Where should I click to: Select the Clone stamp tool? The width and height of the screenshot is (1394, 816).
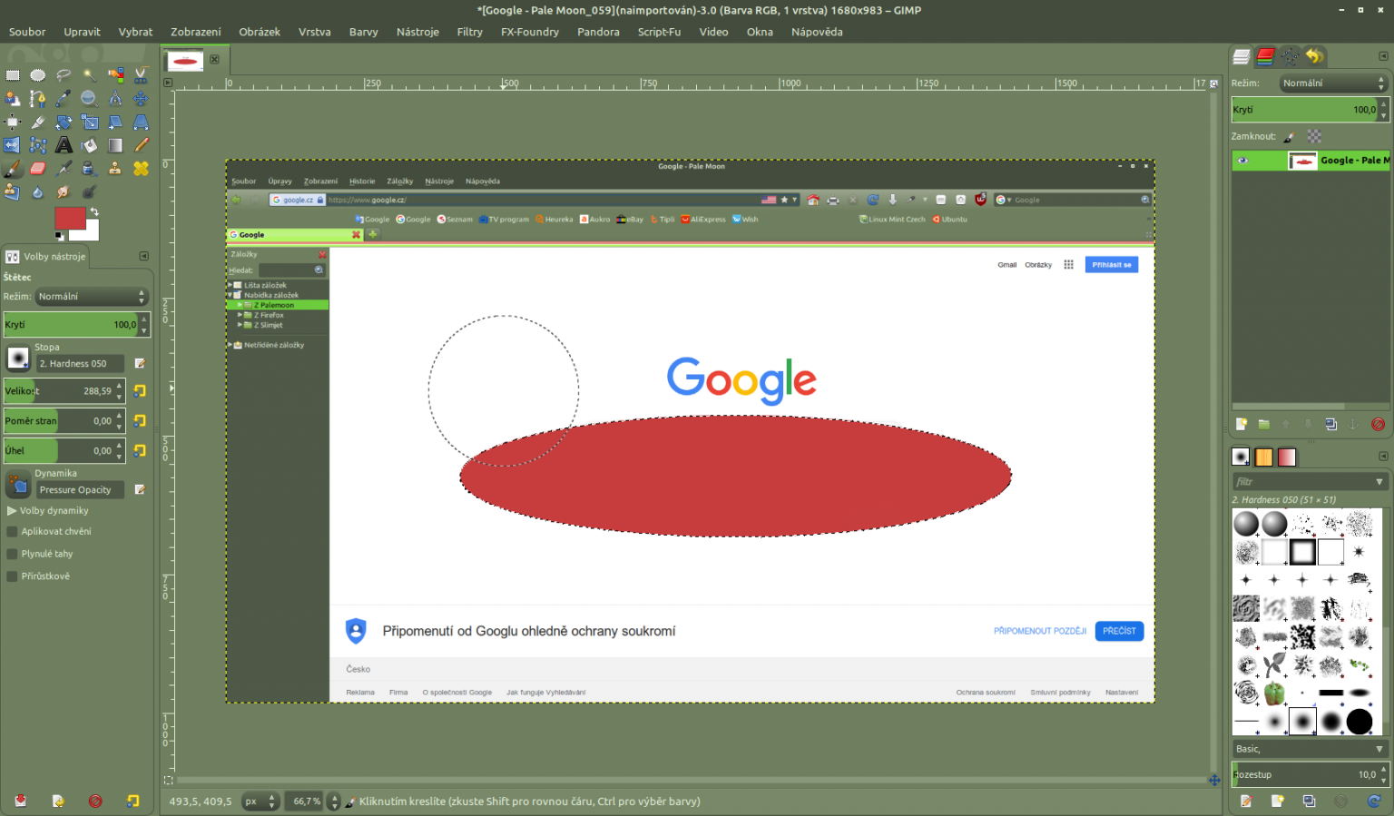[115, 169]
